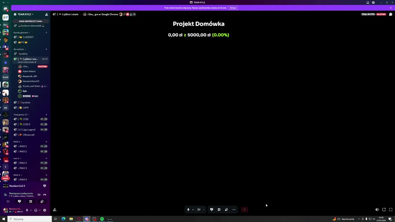Screen dimensions: 395x222
Task: Open noise suppression waveform icon
Action: (x=39, y=195)
